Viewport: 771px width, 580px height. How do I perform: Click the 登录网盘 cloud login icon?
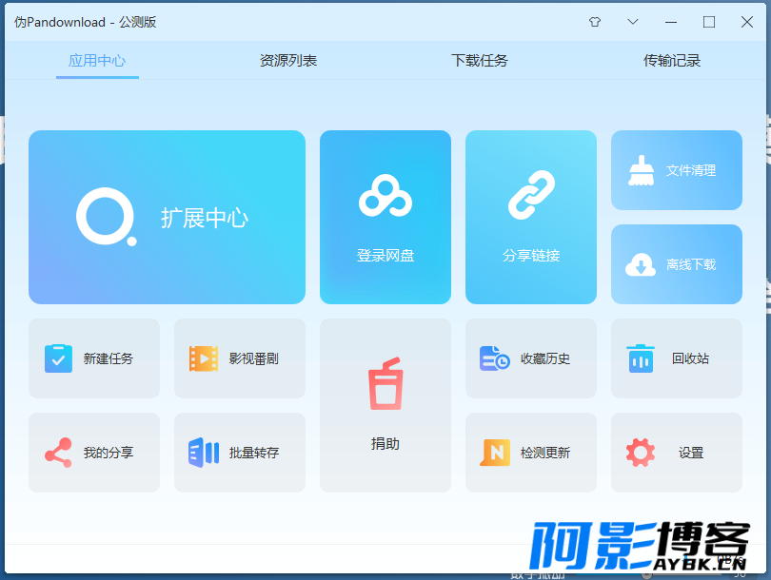coord(385,196)
